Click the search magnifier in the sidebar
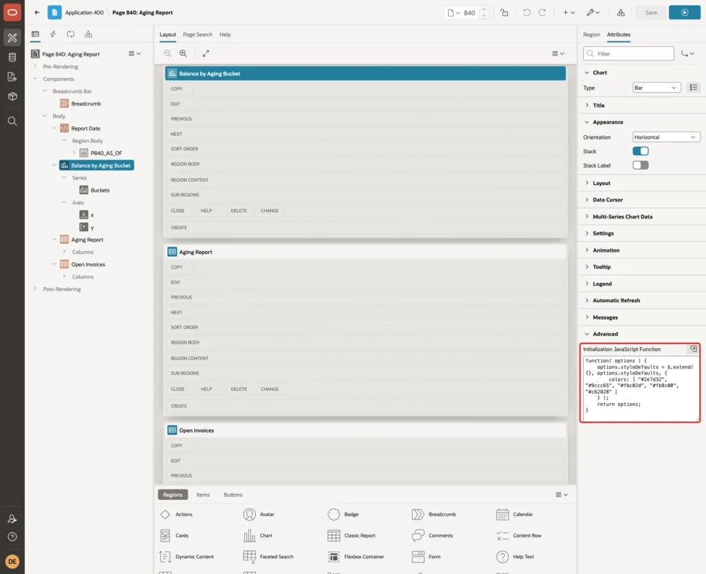706x574 pixels. (12, 121)
